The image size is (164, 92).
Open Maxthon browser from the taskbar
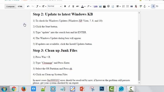click(34, 89)
